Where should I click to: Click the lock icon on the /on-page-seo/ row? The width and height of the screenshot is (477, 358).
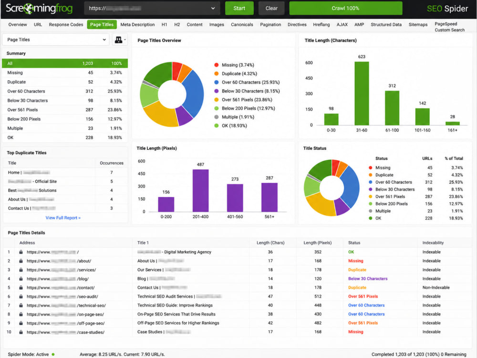click(x=21, y=314)
